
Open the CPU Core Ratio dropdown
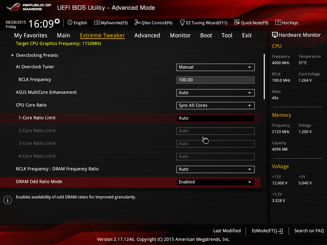216,106
